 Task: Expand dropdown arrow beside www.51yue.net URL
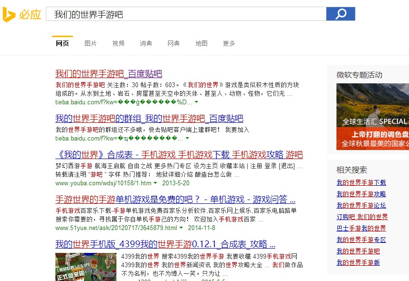[x=181, y=228]
